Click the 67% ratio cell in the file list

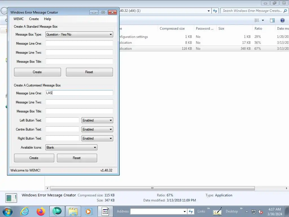coord(258,49)
